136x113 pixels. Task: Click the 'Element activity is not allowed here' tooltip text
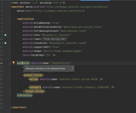coord(45,68)
